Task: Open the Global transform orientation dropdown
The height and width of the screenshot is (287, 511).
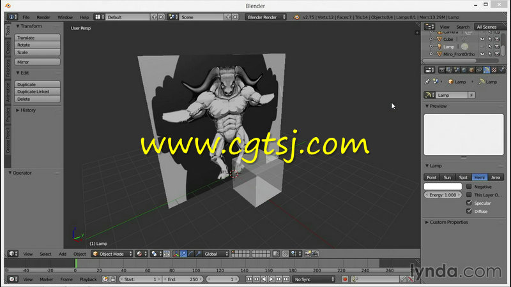Action: tap(215, 254)
